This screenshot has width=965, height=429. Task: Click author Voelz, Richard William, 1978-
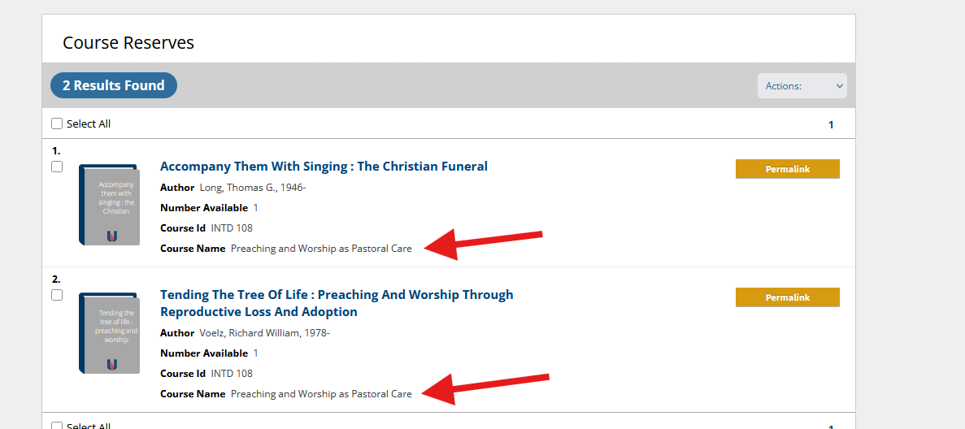coord(264,333)
